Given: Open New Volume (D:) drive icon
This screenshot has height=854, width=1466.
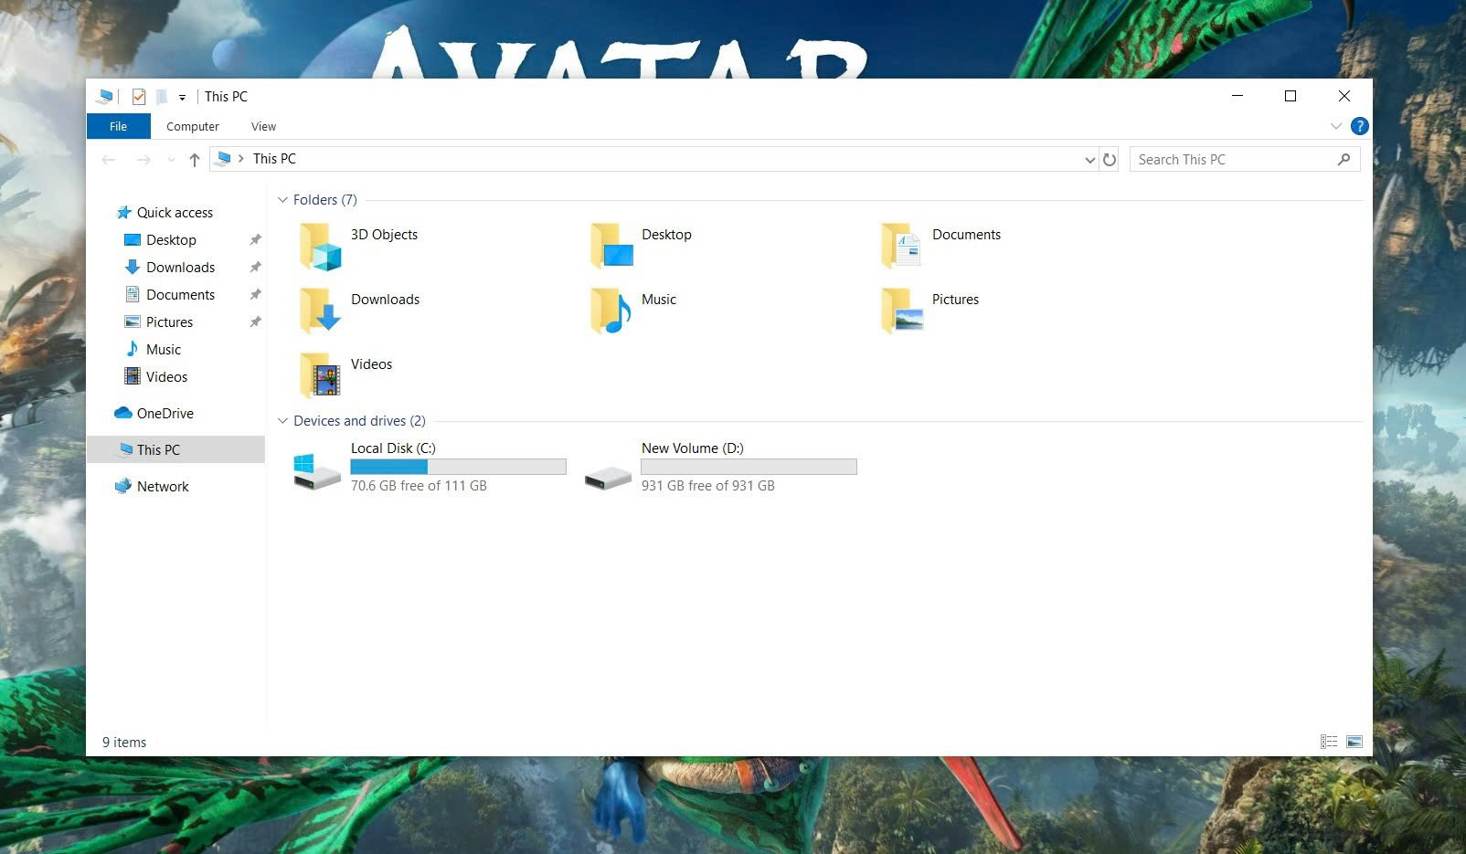Looking at the screenshot, I should 608,476.
